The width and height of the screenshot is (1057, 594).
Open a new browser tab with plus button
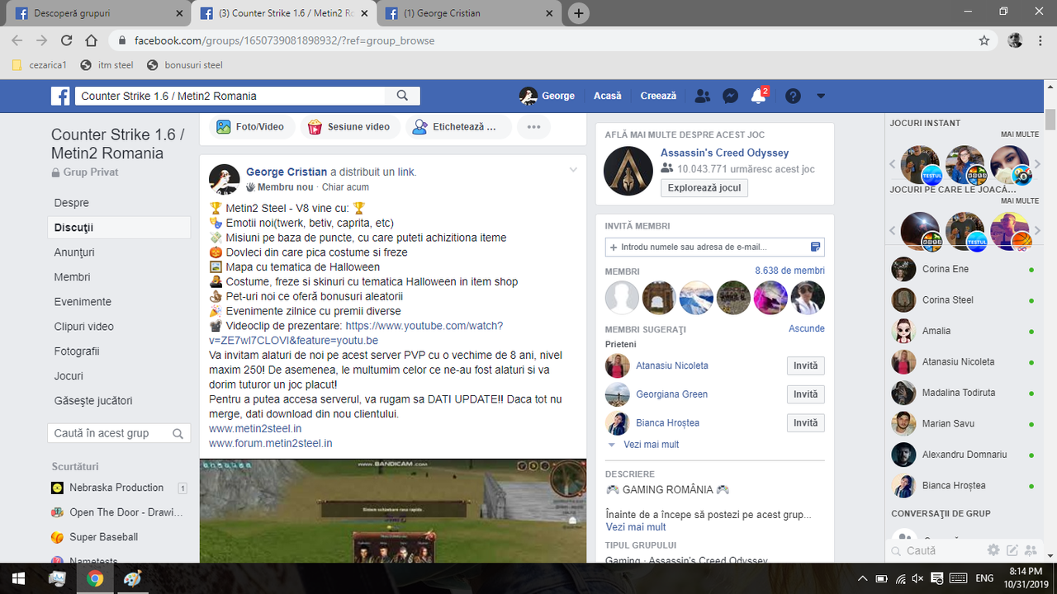click(x=579, y=13)
